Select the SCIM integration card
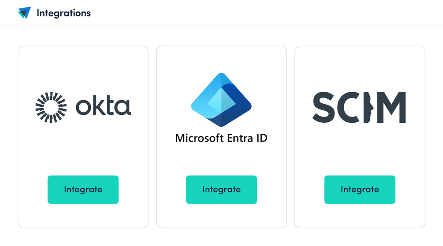The image size is (443, 246). tap(360, 137)
